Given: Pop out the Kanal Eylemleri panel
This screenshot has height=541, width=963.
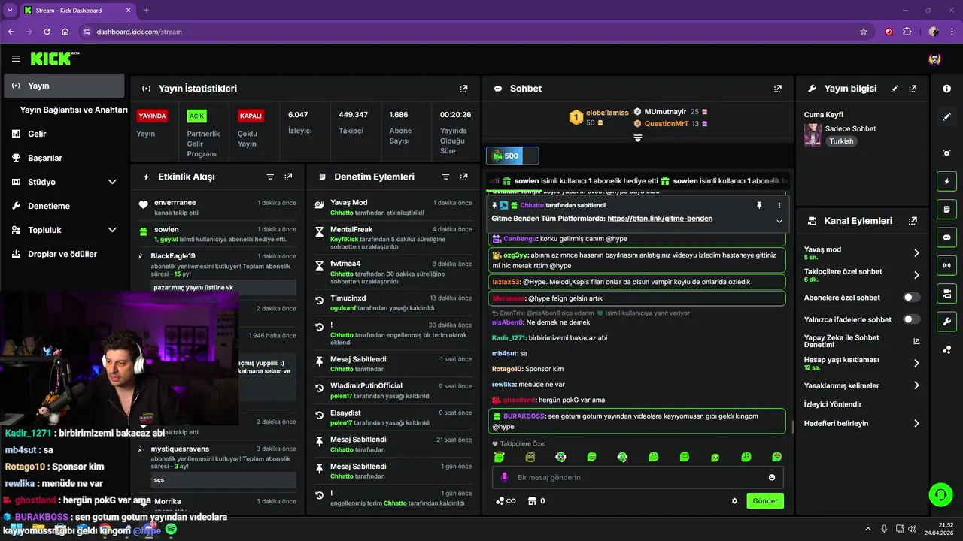Looking at the screenshot, I should (913, 221).
